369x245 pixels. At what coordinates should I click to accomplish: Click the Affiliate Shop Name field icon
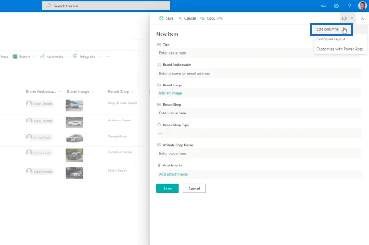tap(159, 145)
